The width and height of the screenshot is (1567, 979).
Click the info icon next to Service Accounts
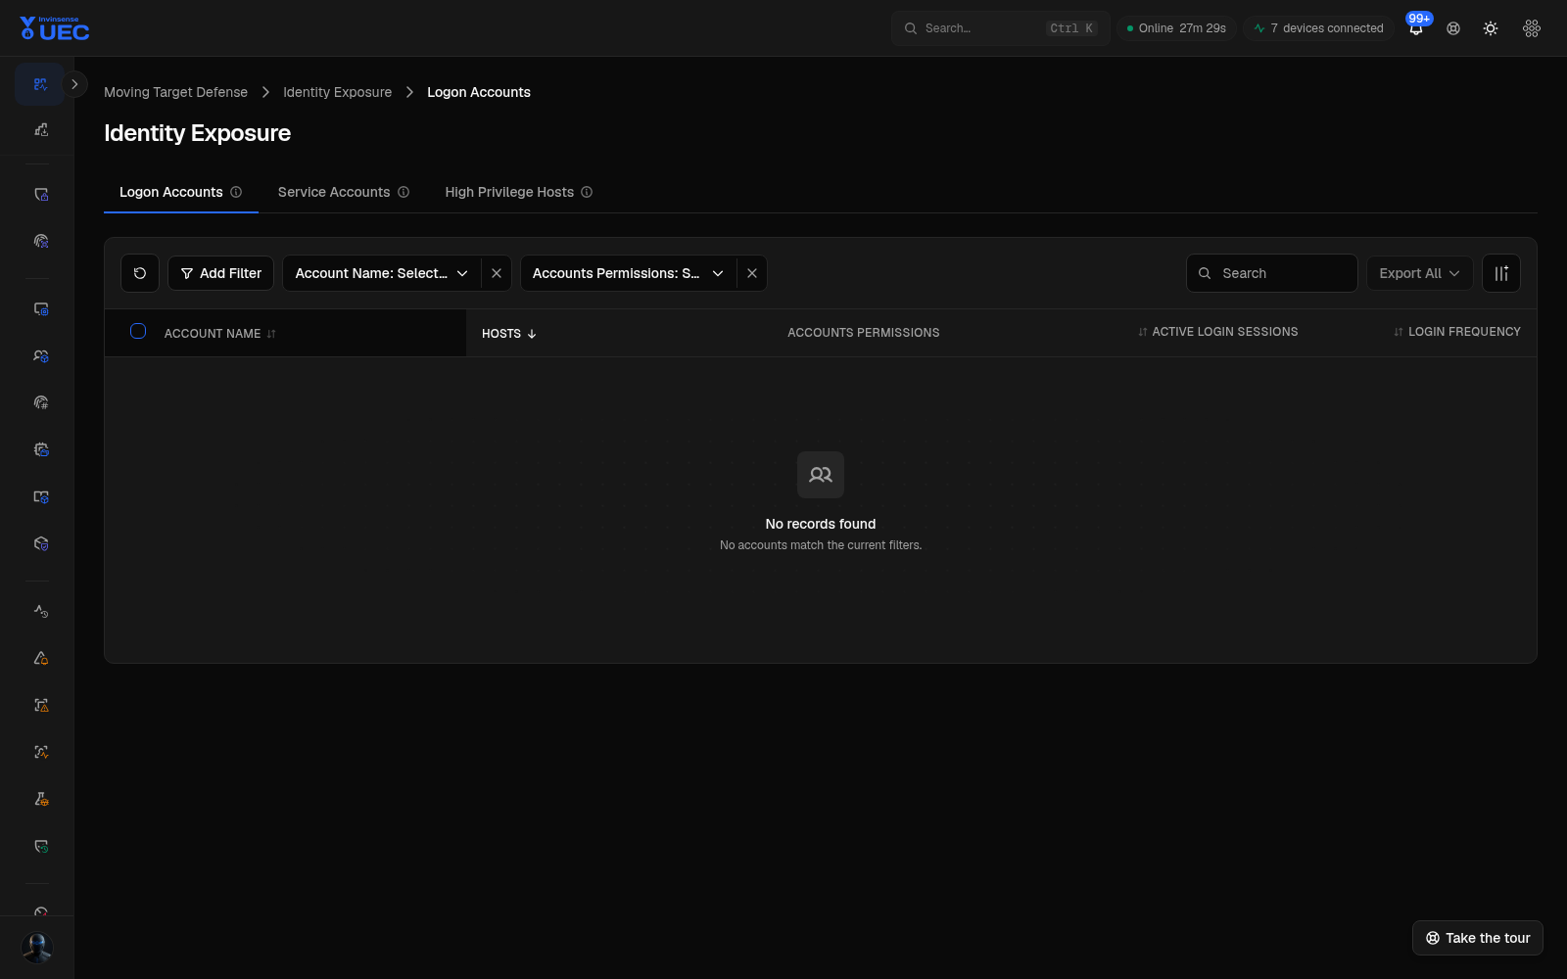point(404,192)
